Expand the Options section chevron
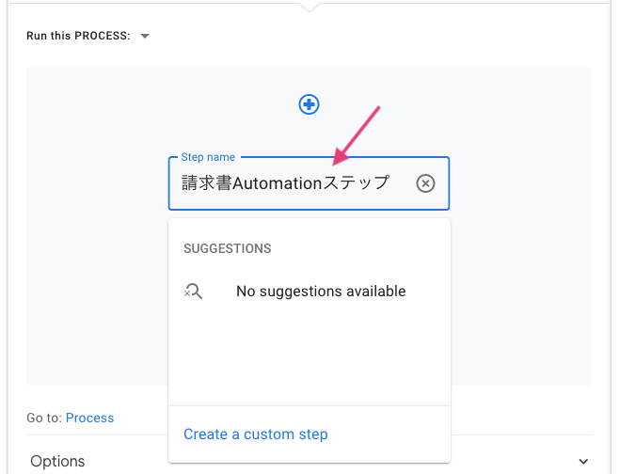This screenshot has height=474, width=619. pyautogui.click(x=583, y=462)
